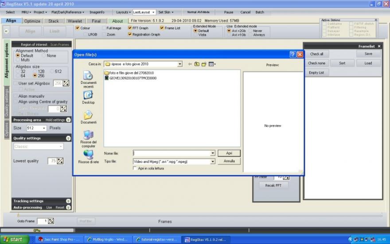Click the back arrow in file dialog
The height and width of the screenshot is (244, 390).
(x=190, y=64)
